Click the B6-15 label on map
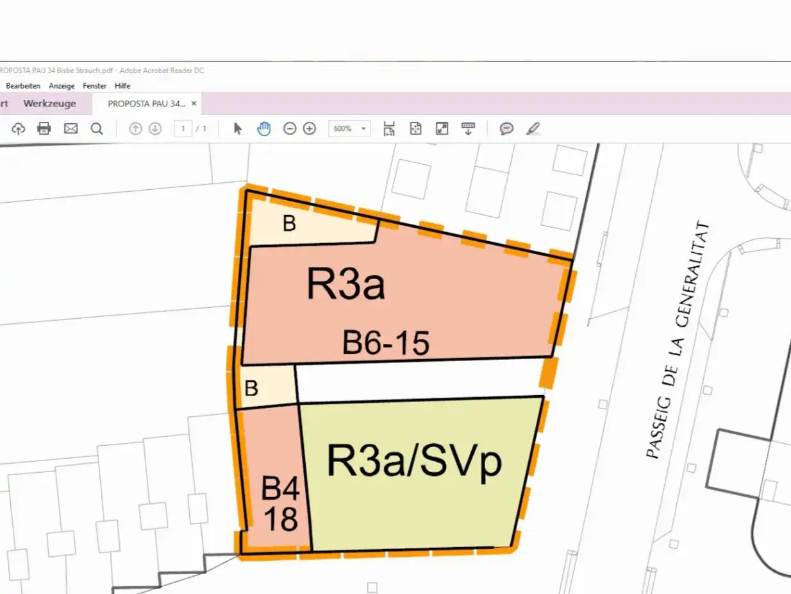 click(x=386, y=344)
